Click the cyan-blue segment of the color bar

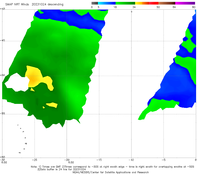[107, 3]
